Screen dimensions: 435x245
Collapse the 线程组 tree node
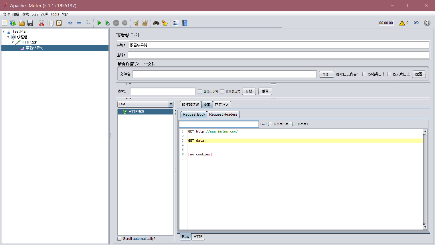pyautogui.click(x=8, y=37)
